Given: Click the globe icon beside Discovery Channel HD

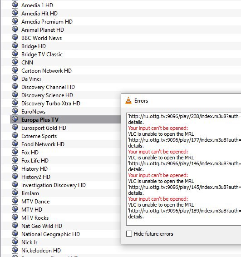Looking at the screenshot, I should pyautogui.click(x=15, y=87).
